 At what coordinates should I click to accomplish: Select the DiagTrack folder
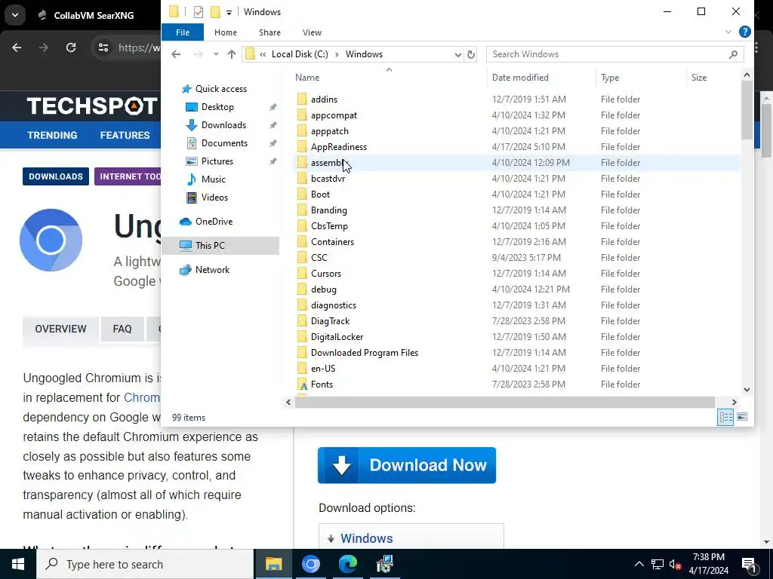coord(330,321)
